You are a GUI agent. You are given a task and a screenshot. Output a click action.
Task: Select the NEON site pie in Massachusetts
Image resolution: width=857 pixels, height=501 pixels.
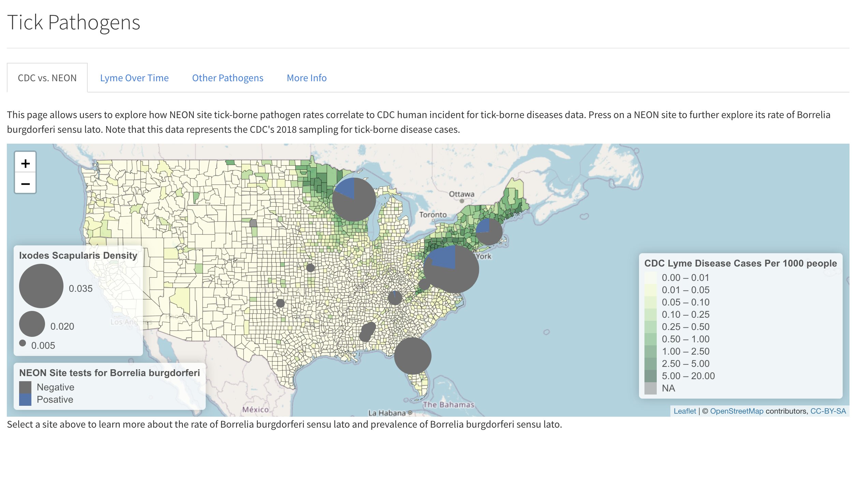point(489,232)
